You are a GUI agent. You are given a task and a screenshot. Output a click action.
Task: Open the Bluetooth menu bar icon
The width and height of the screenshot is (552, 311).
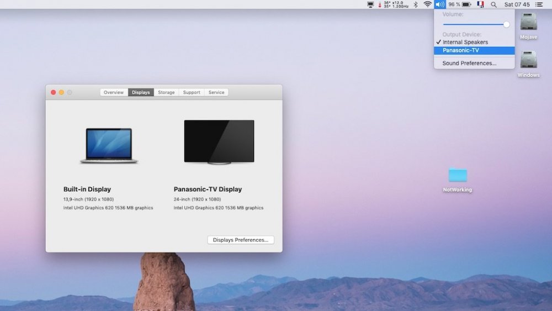tap(416, 4)
